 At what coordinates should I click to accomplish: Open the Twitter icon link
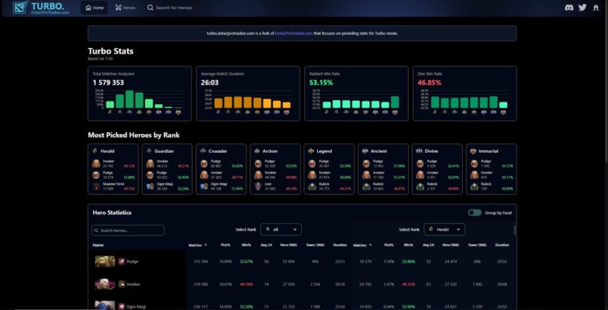582,7
